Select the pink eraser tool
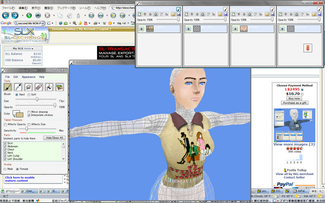Screen dimensions: 325x203 [39, 87]
